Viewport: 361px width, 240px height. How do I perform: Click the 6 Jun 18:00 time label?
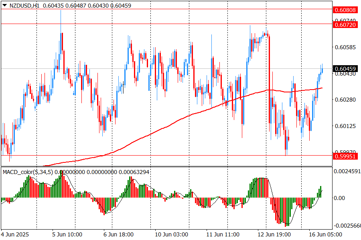[119, 234]
